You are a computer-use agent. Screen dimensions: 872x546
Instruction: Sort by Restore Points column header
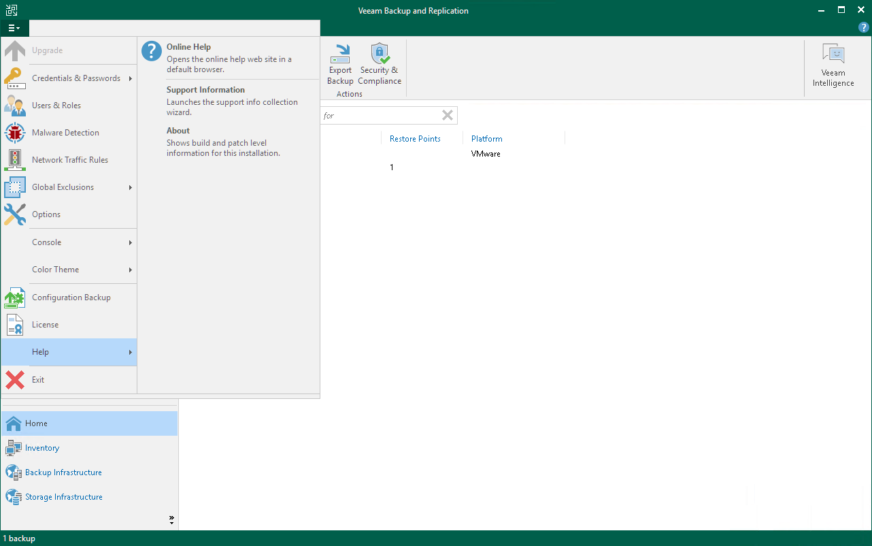[415, 139]
